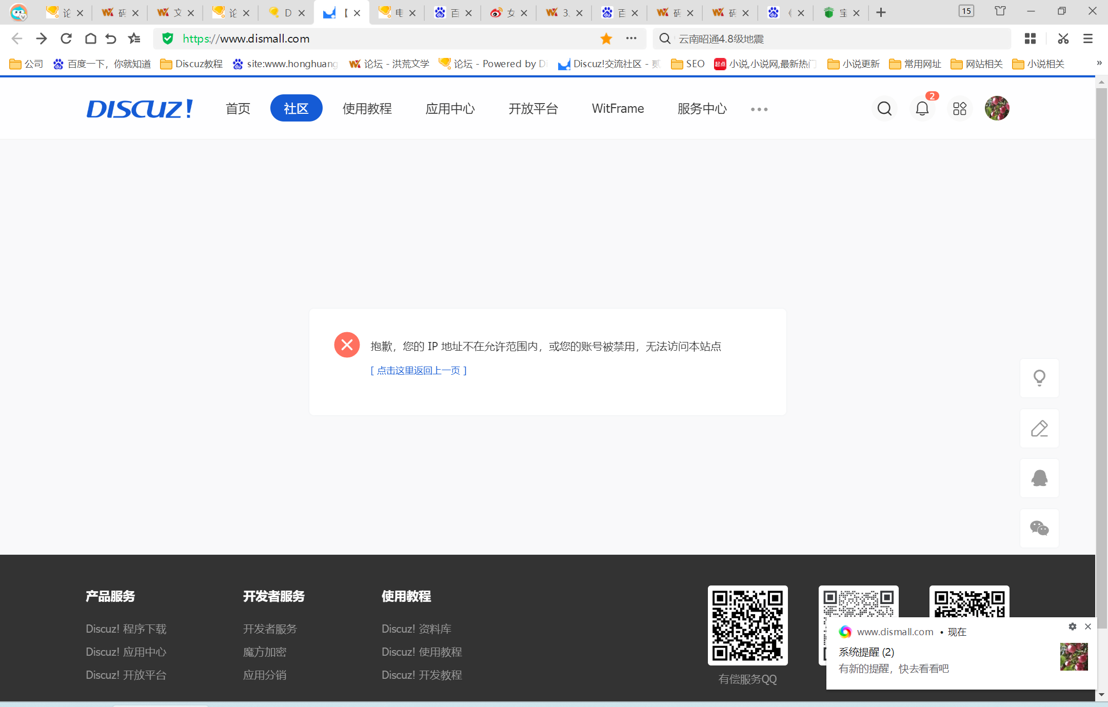Image resolution: width=1108 pixels, height=707 pixels.
Task: Close the 系统提醒 notification popup
Action: click(1088, 627)
